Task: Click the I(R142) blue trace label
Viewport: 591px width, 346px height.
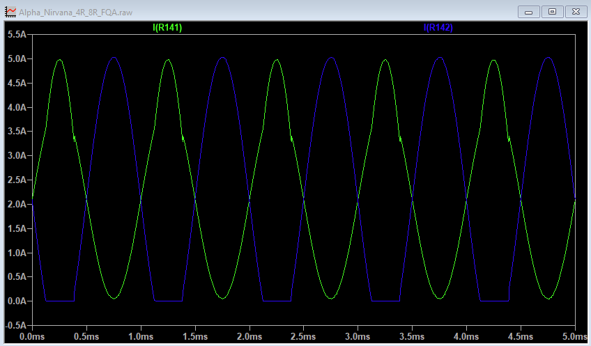Action: 438,27
